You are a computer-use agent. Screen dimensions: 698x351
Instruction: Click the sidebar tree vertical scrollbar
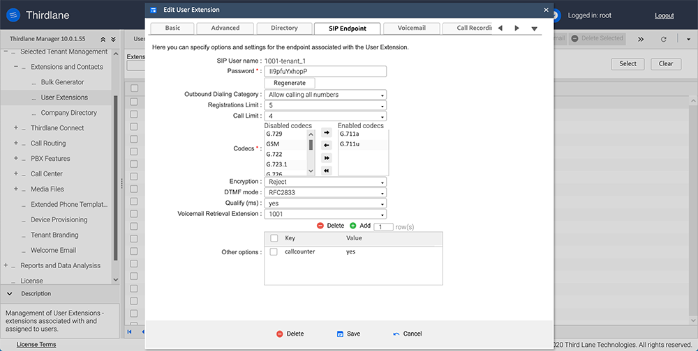(116, 178)
